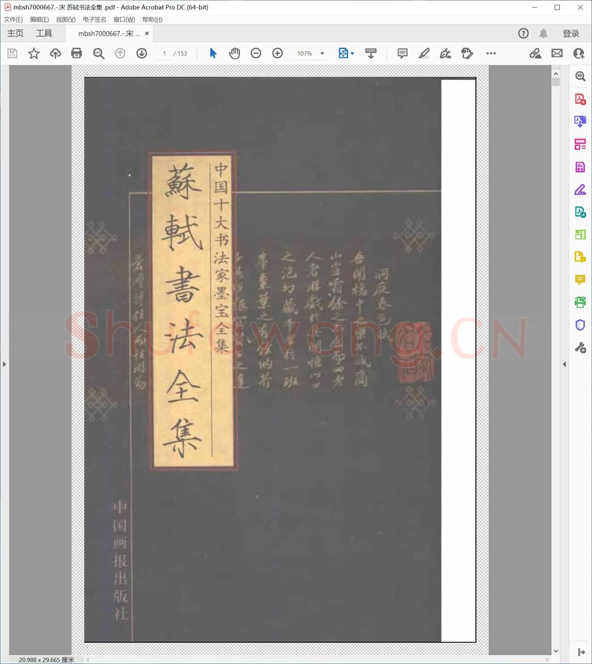This screenshot has width=592, height=664.
Task: Click the 登录 sign-in button
Action: (571, 34)
